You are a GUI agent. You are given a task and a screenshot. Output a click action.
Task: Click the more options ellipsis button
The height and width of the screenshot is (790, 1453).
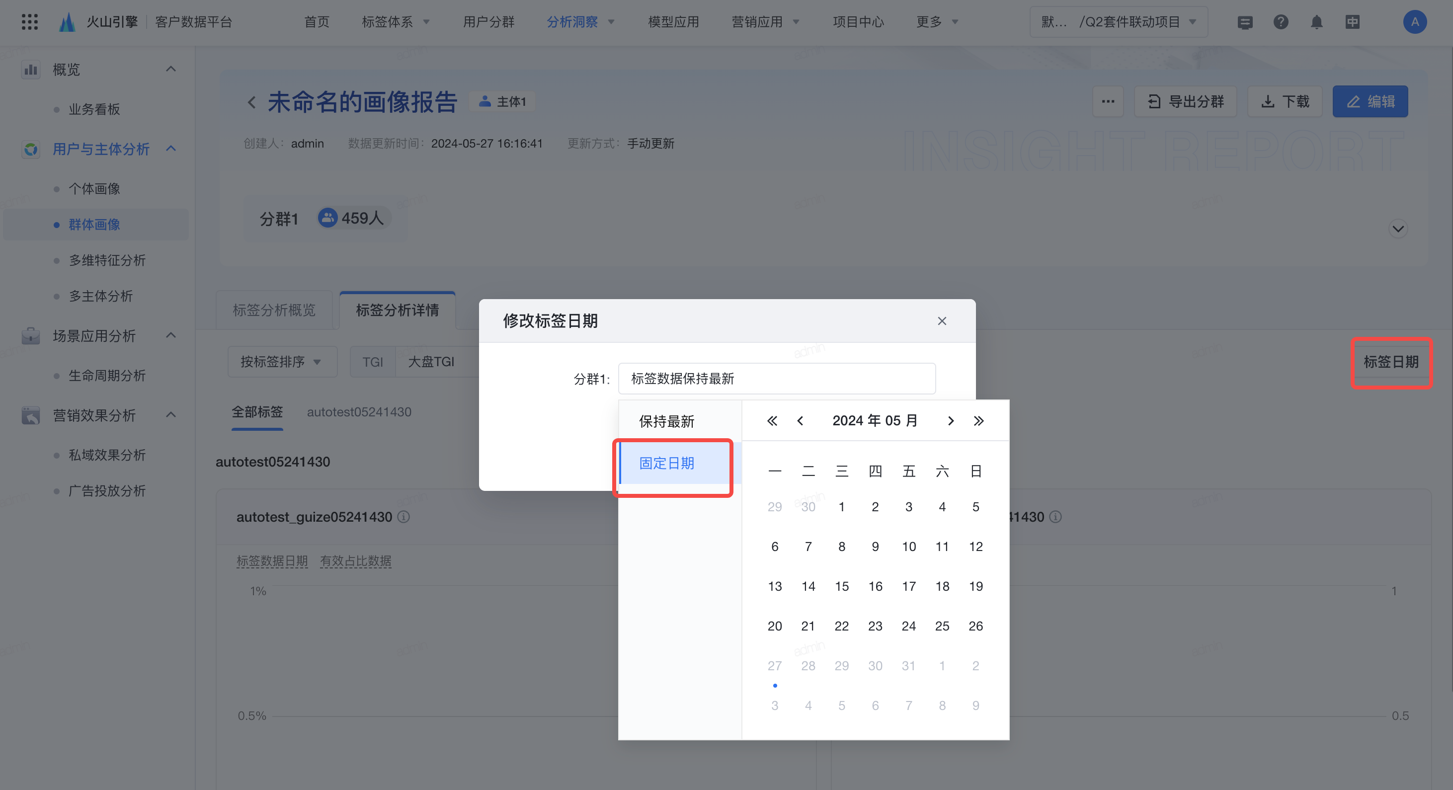(1108, 101)
